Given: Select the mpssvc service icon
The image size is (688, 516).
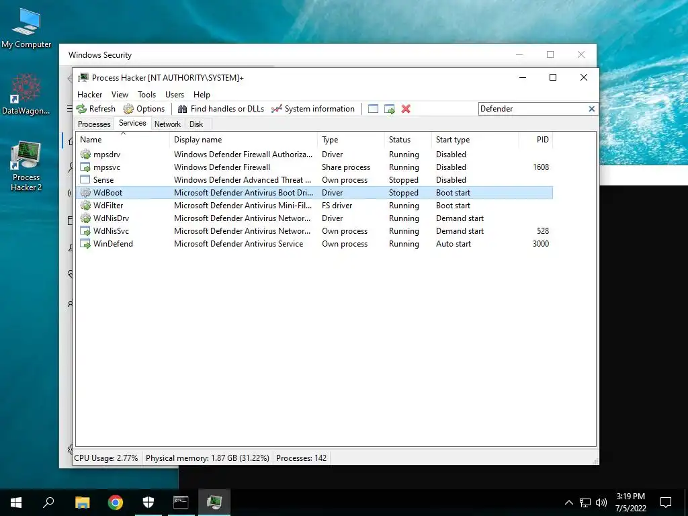Looking at the screenshot, I should click(85, 167).
